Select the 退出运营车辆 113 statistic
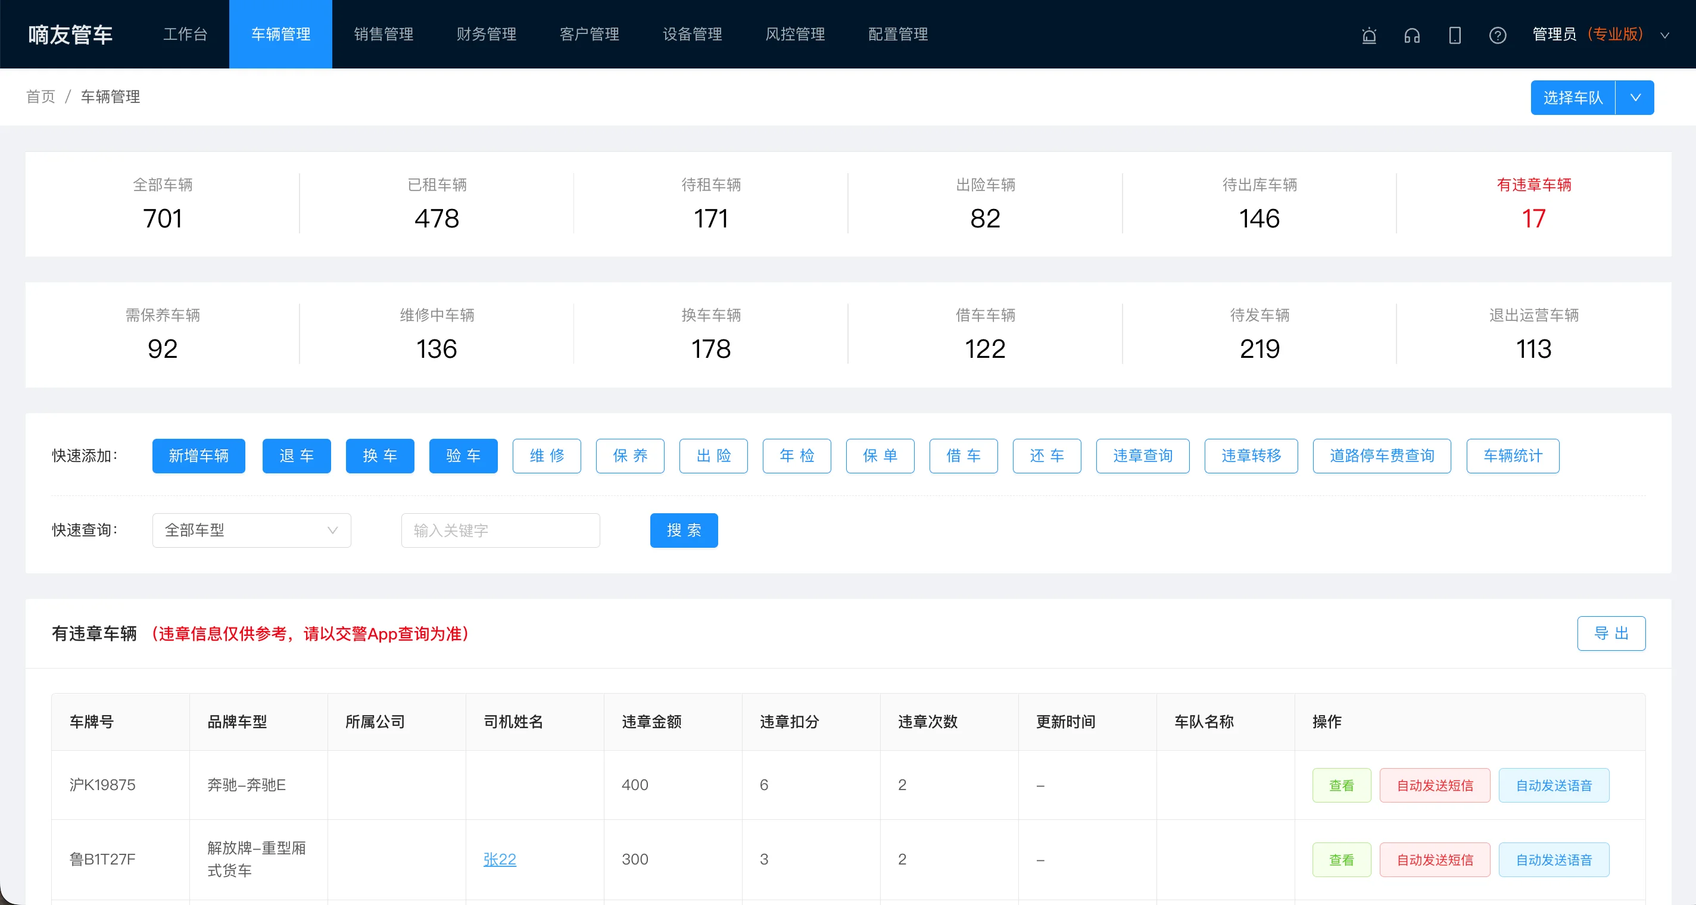This screenshot has height=905, width=1696. click(1533, 333)
